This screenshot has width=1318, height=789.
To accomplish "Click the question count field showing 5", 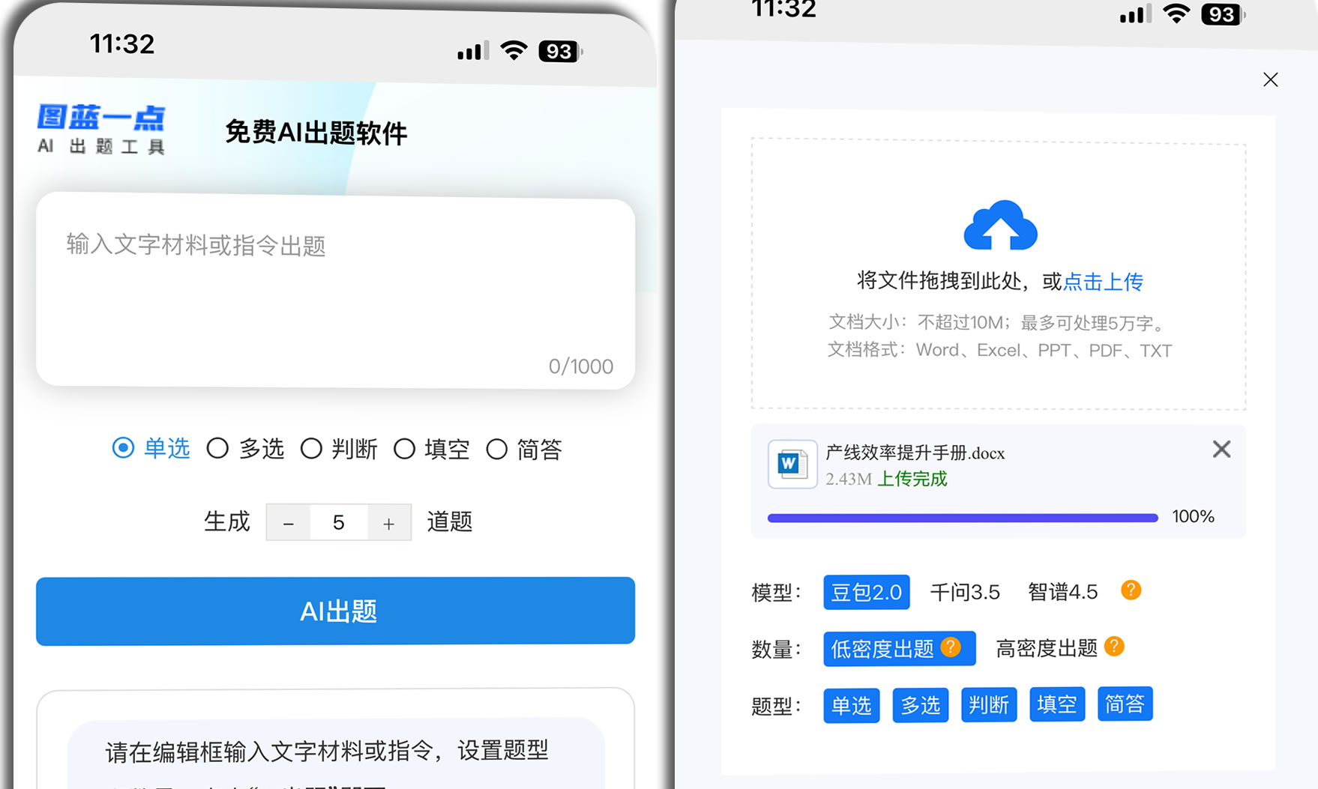I will point(338,523).
